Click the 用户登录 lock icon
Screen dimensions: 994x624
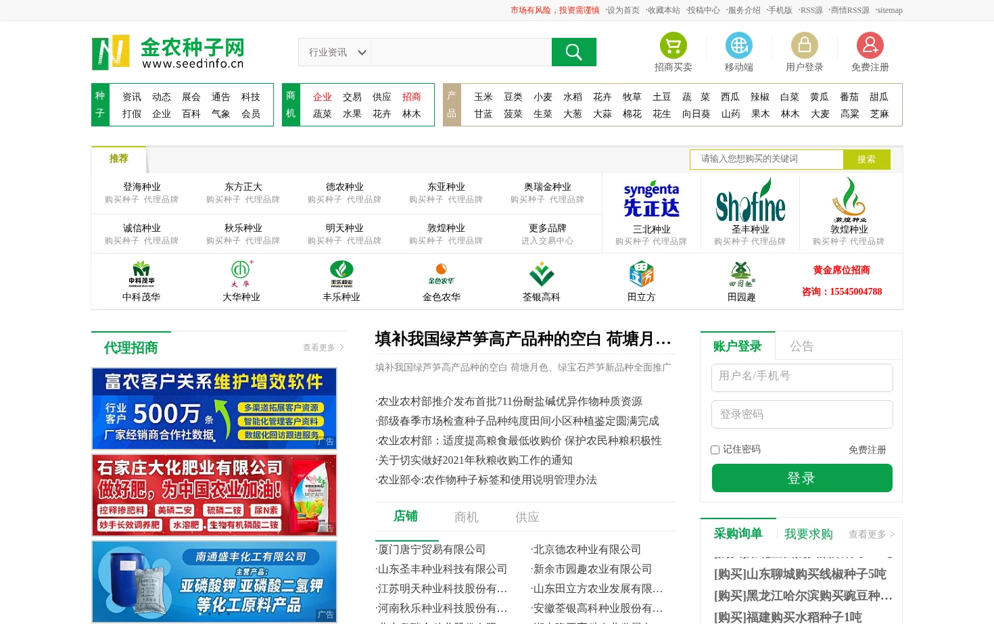point(805,45)
